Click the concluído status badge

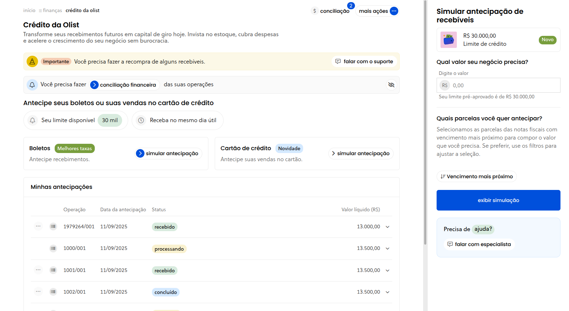pyautogui.click(x=166, y=292)
